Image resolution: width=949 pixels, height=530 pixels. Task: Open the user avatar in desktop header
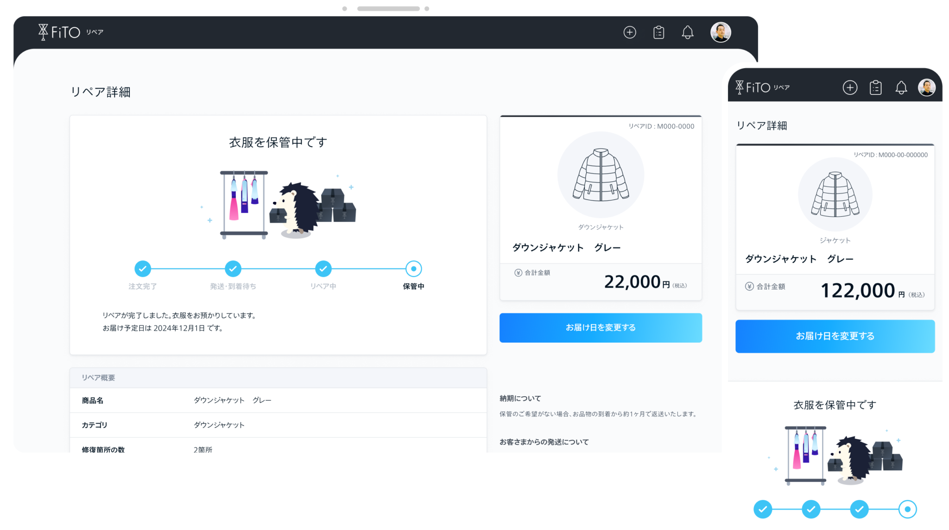pos(721,32)
